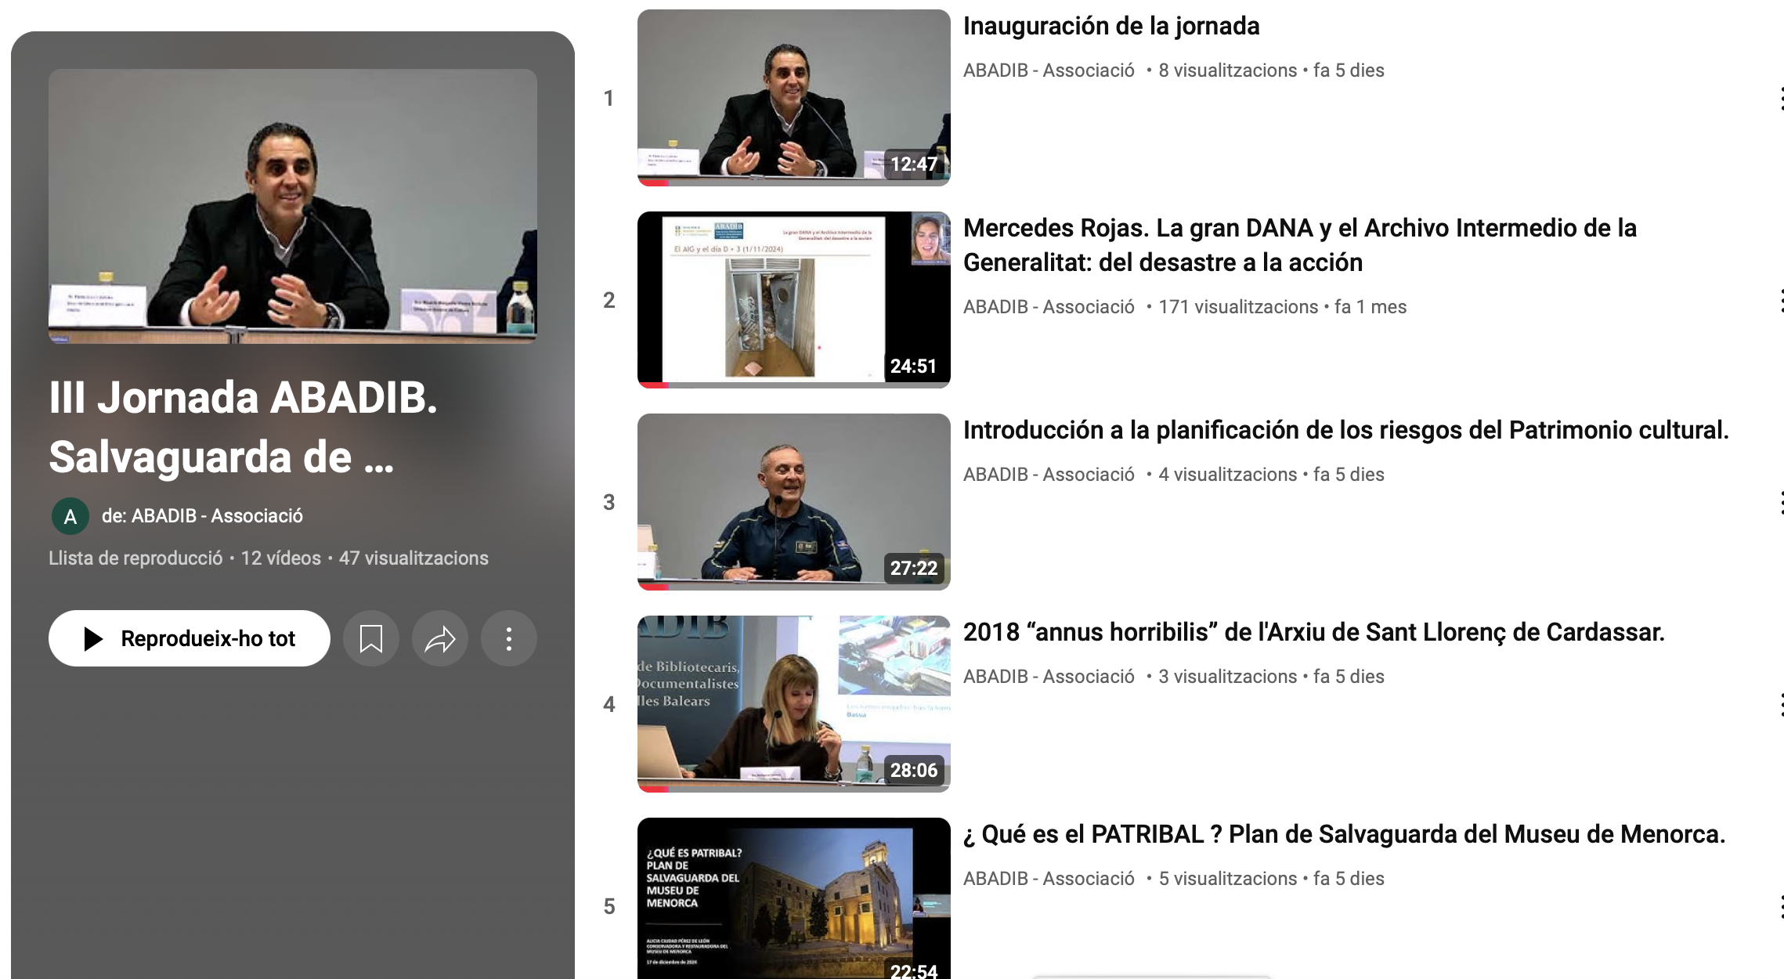This screenshot has width=1784, height=979.
Task: Open video titled Inauguración de la jornada
Action: coord(1110,27)
